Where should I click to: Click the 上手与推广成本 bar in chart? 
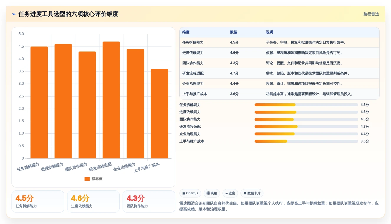pos(159,114)
